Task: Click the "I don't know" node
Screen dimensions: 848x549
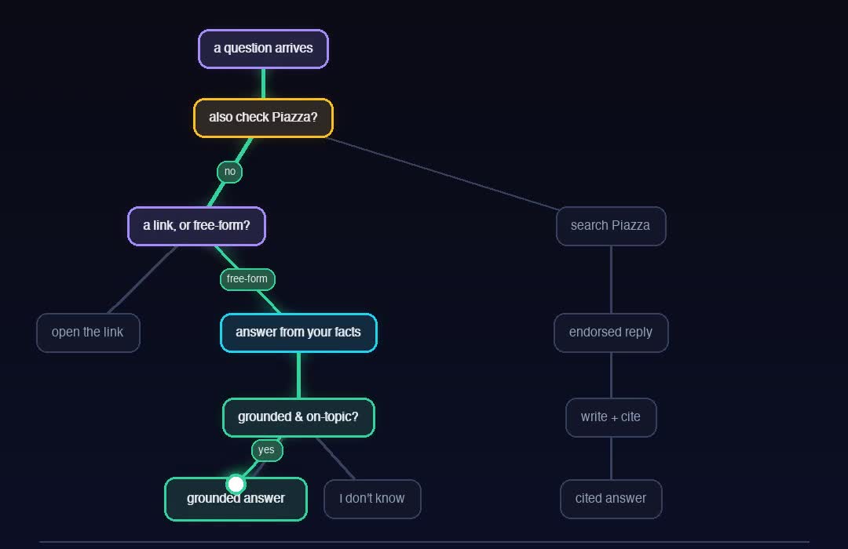Action: (372, 499)
